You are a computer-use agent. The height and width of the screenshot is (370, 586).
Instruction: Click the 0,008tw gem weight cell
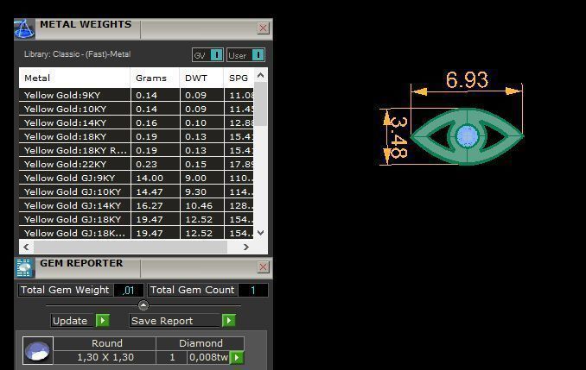click(208, 357)
